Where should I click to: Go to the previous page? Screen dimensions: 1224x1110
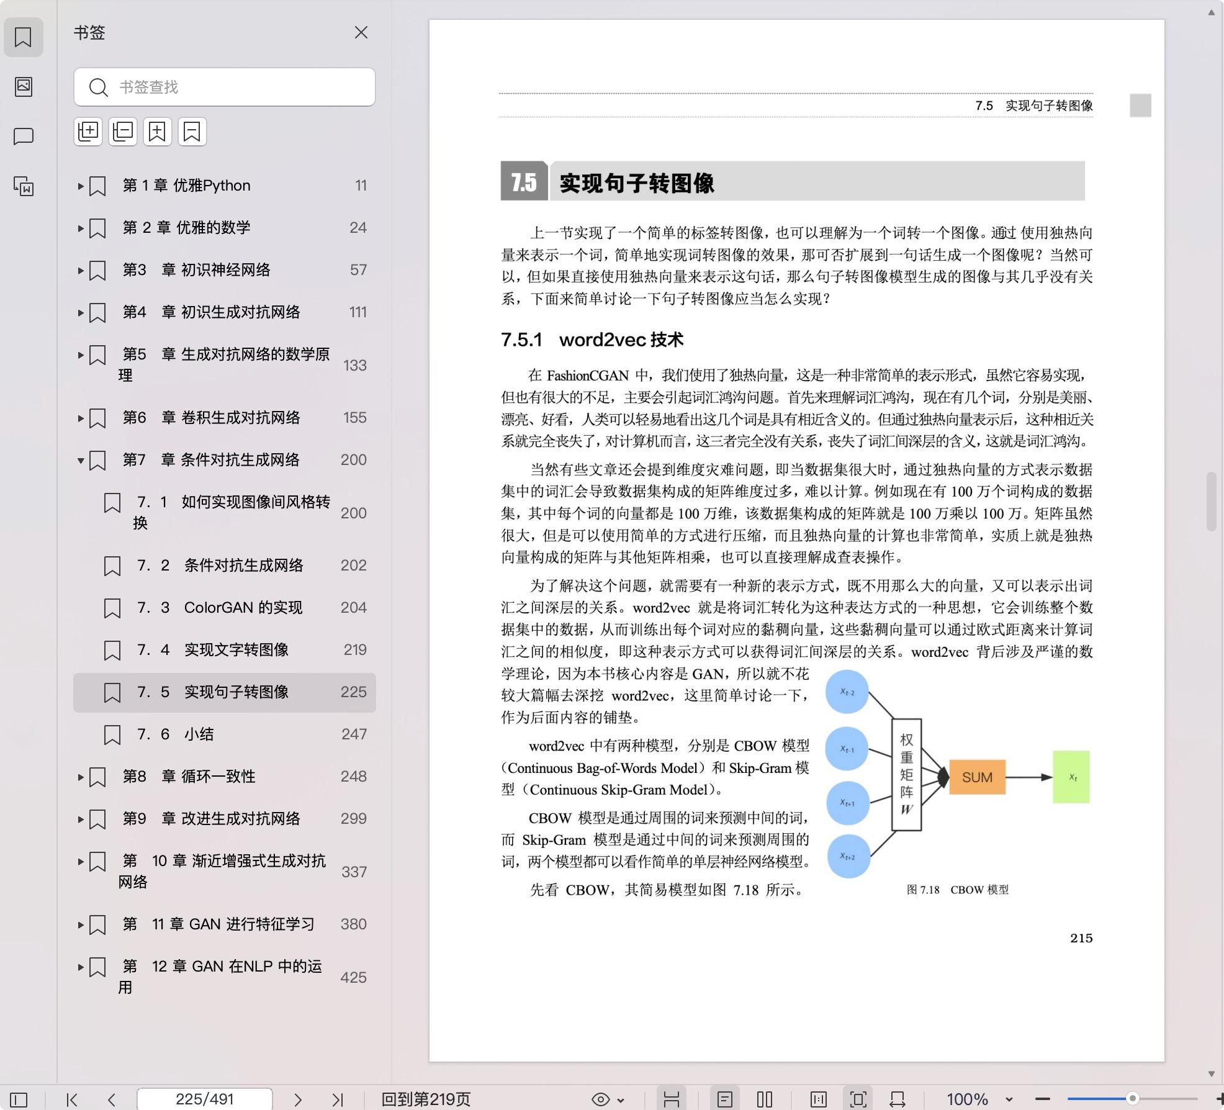112,1099
